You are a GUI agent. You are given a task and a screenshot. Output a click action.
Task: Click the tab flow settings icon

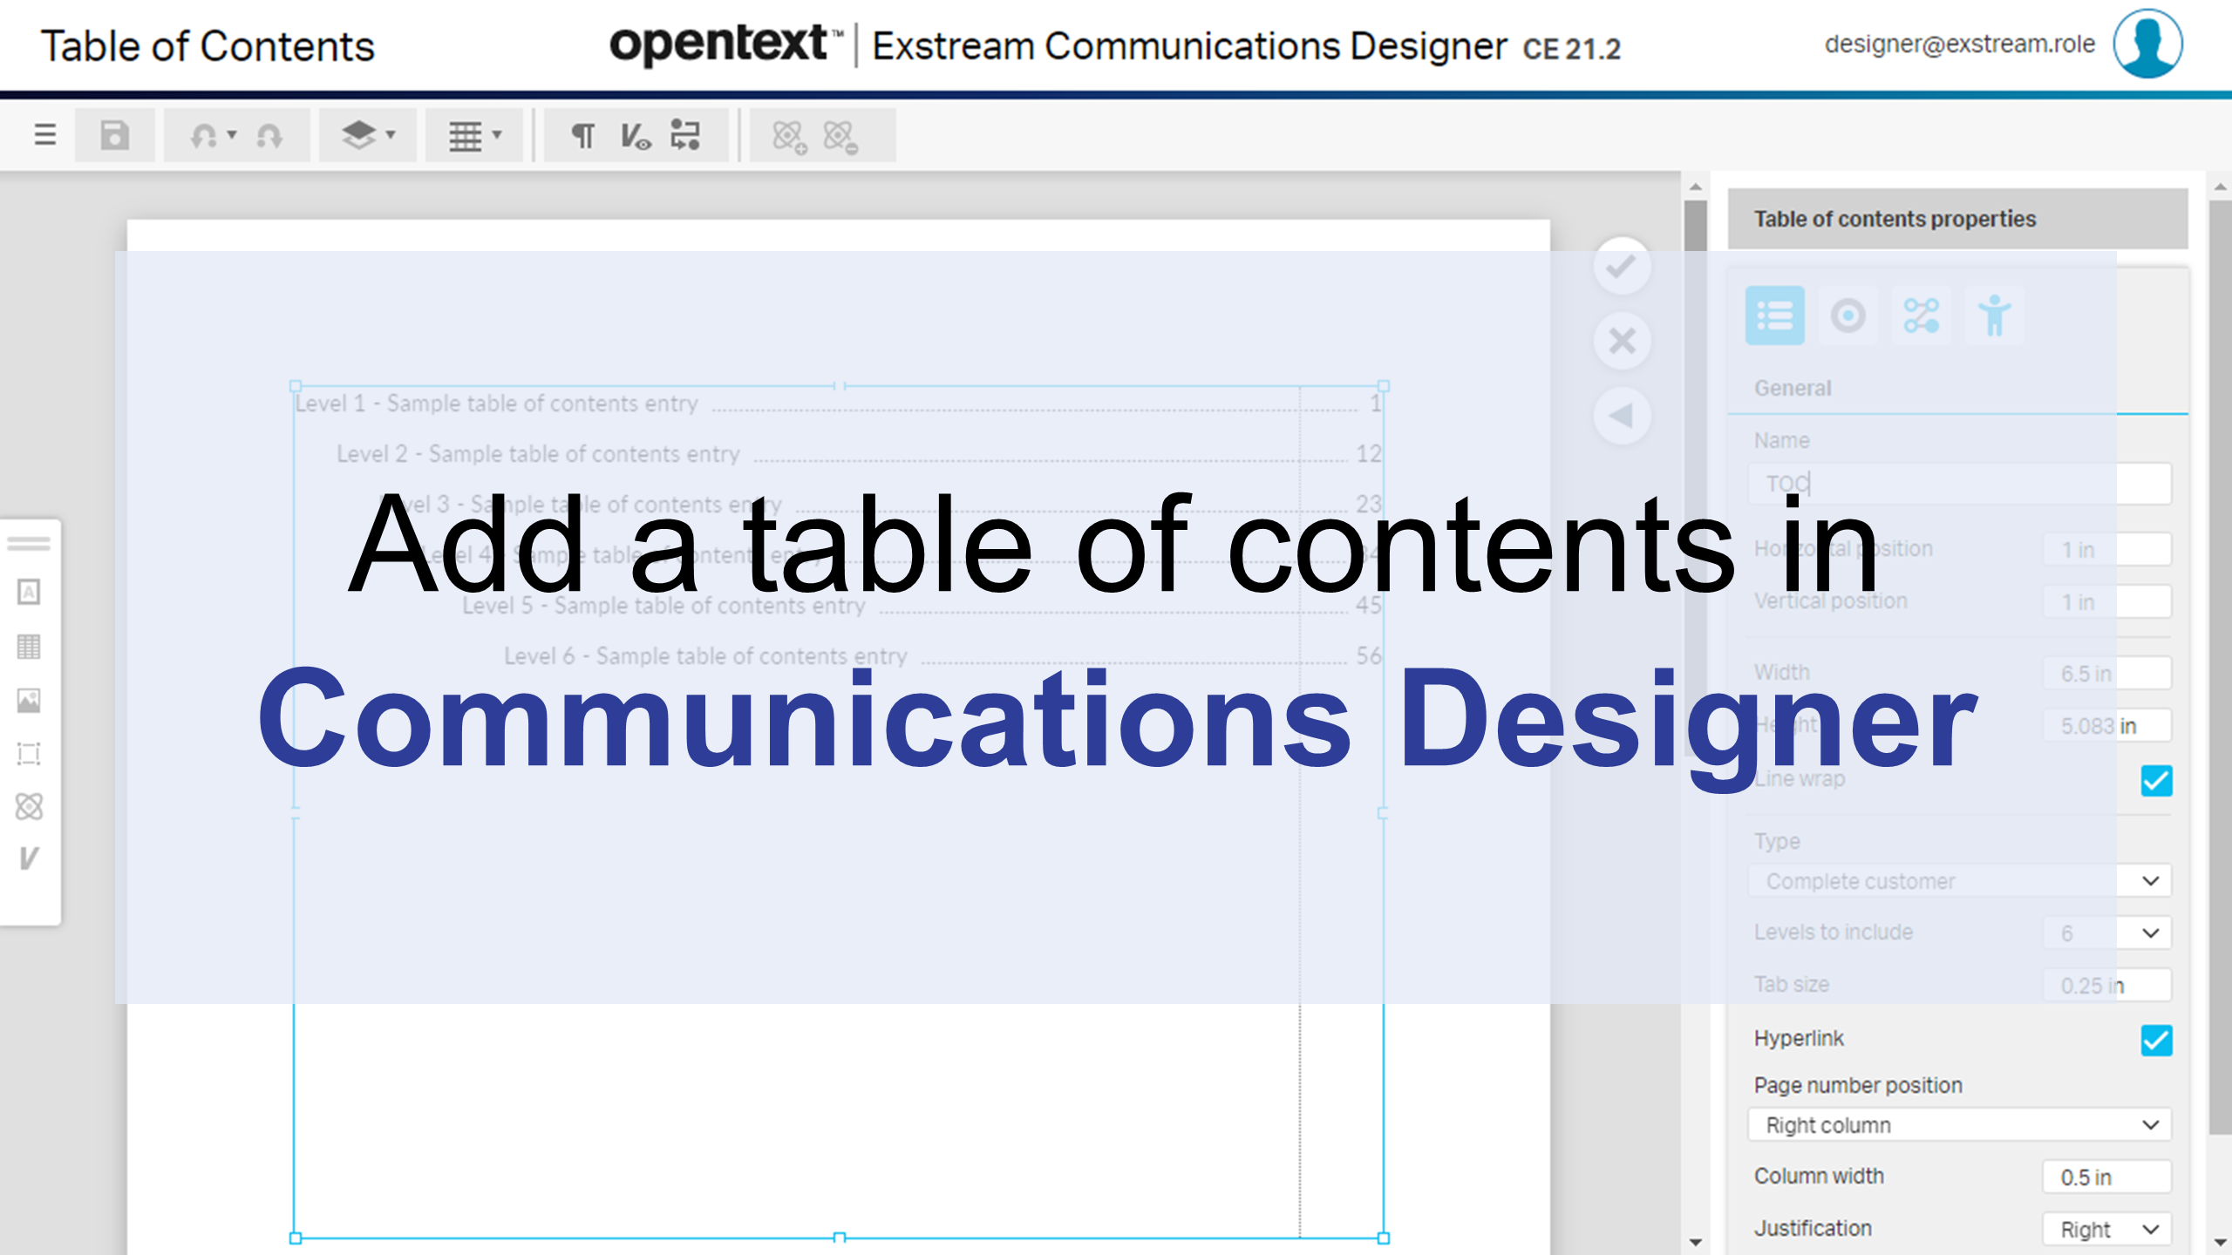(x=685, y=135)
